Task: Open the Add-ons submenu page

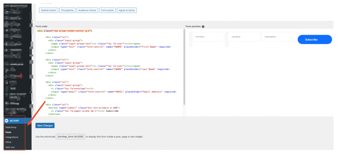Action: tap(10, 147)
